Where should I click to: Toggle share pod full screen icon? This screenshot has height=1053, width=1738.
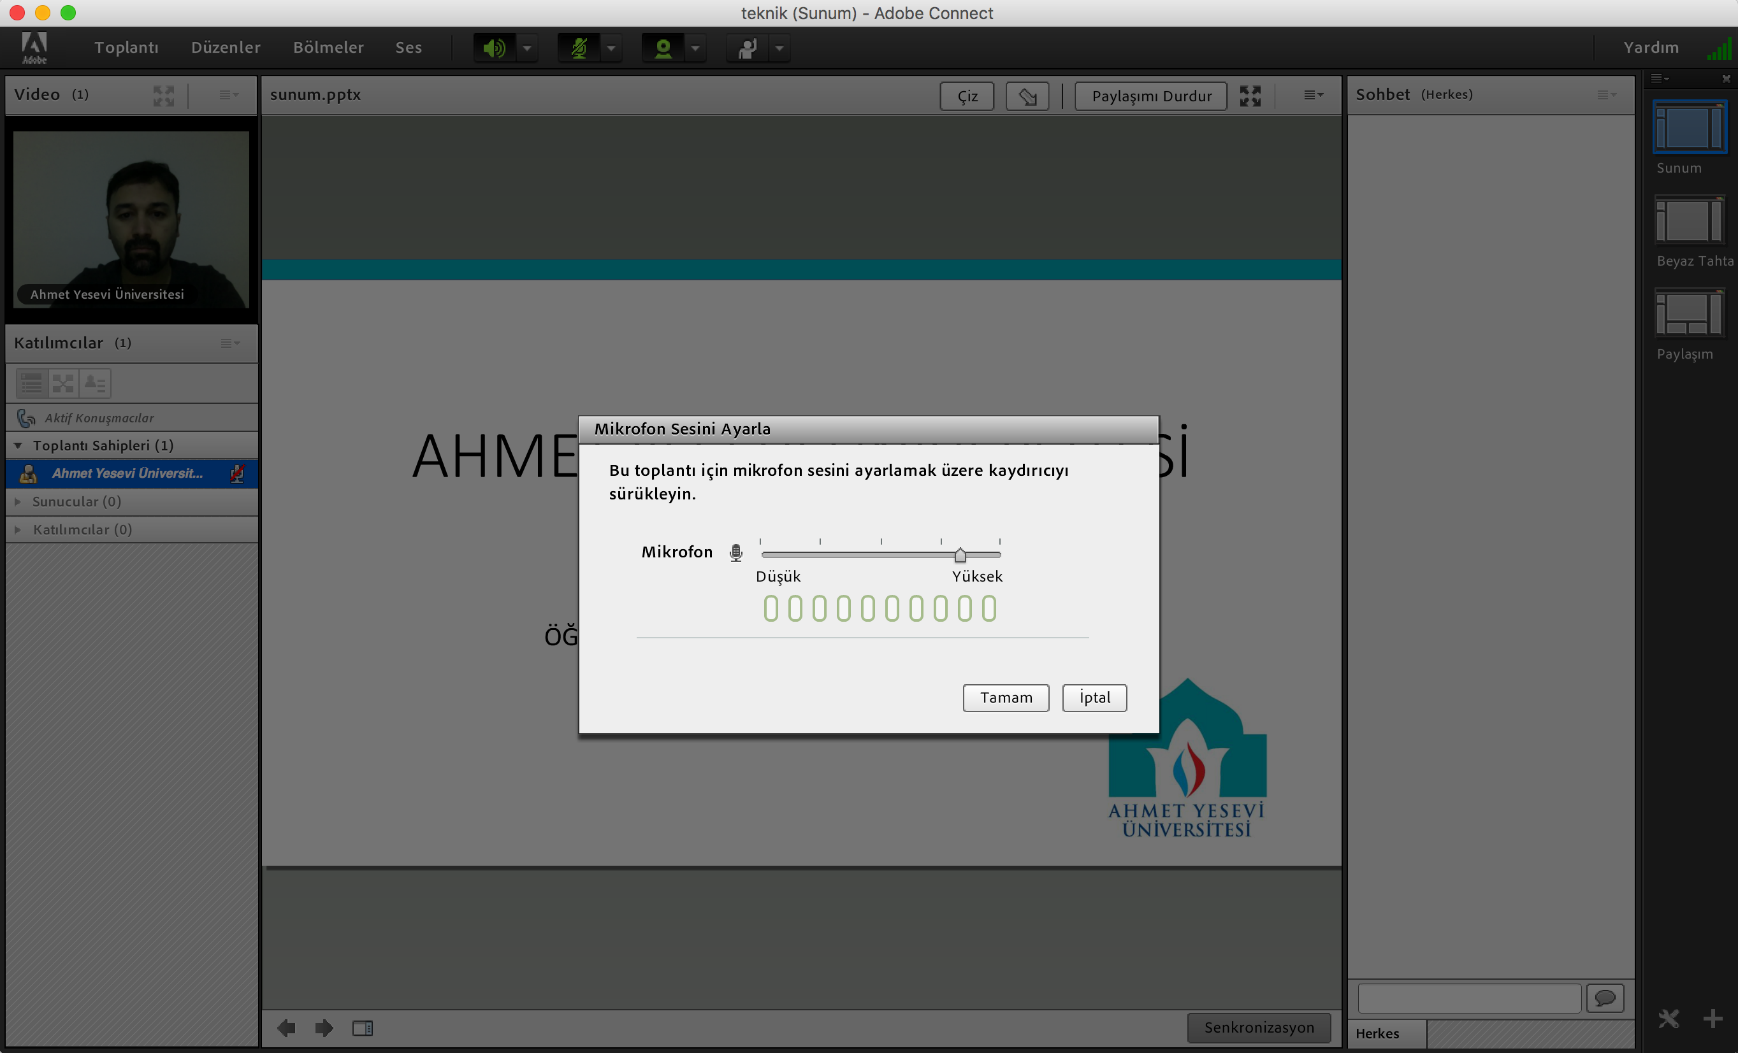pos(1250,96)
